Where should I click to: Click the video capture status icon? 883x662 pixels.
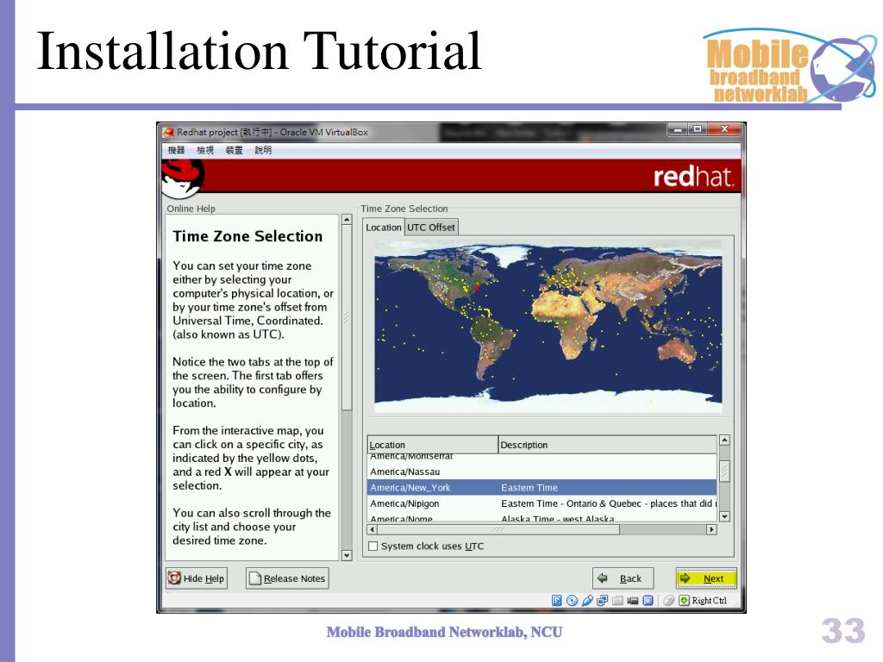click(633, 601)
